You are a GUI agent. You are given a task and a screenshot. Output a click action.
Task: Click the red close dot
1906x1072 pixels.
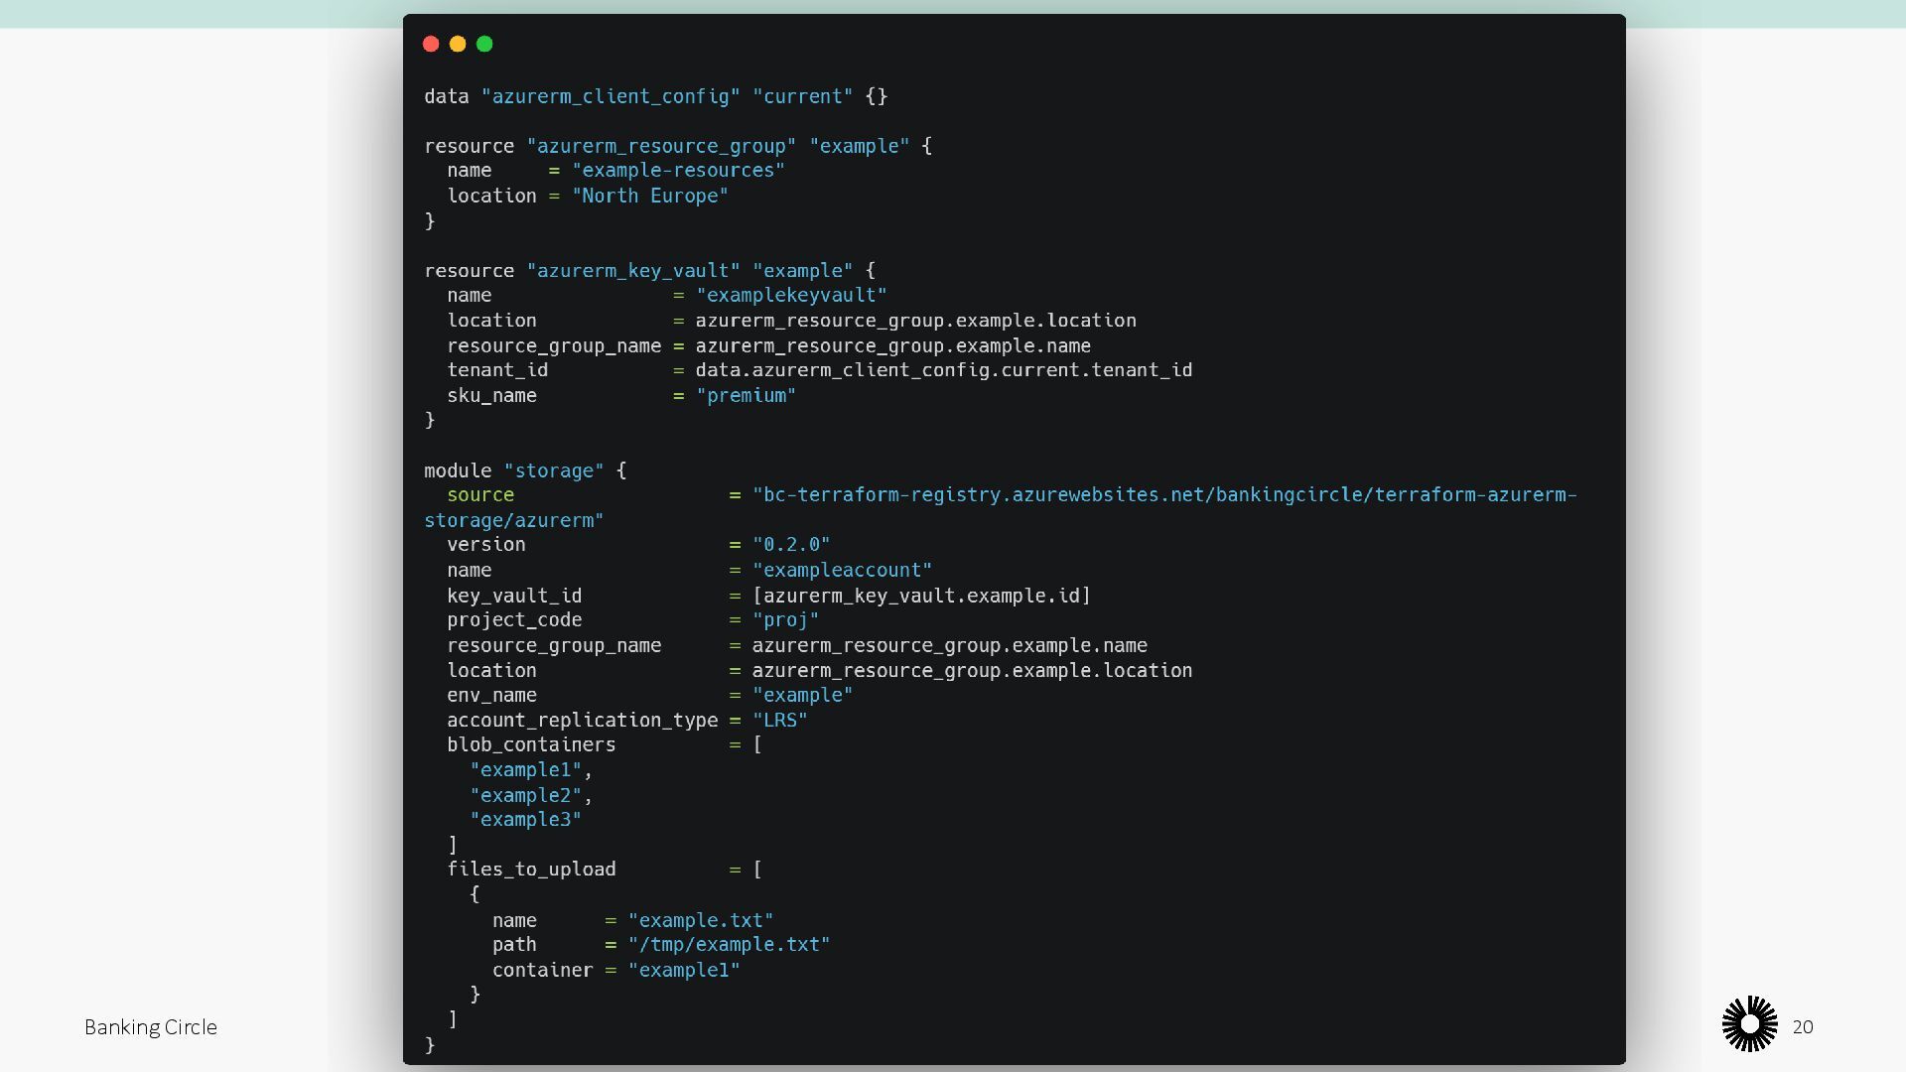431,44
